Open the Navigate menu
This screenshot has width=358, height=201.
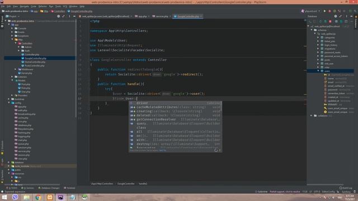coord(24,6)
